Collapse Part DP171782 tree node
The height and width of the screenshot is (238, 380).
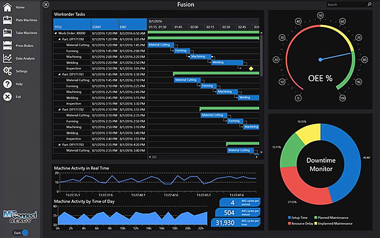click(60, 109)
